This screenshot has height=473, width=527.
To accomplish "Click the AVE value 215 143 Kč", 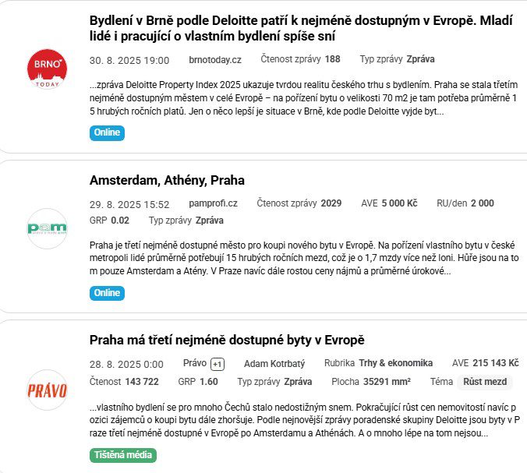I will pyautogui.click(x=496, y=363).
